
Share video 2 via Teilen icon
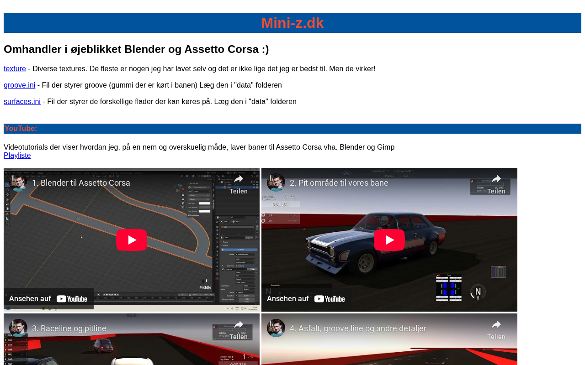(496, 183)
